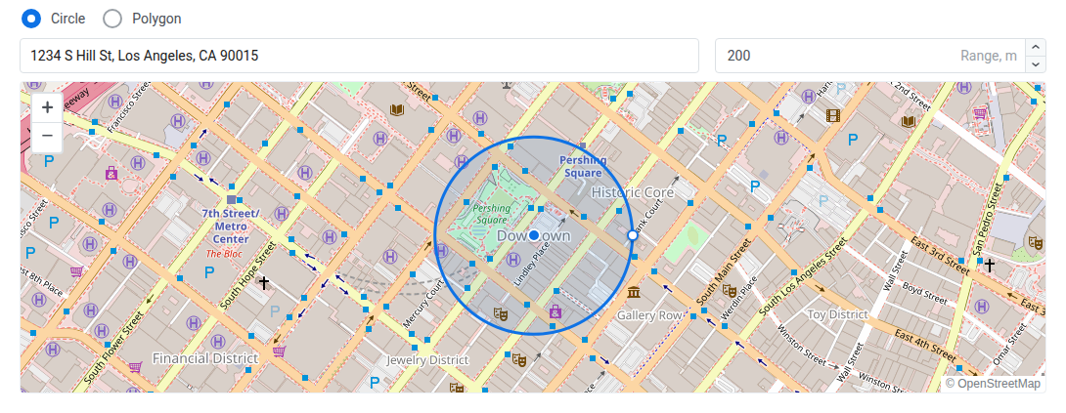Click the Historic Core label
This screenshot has width=1066, height=413.
632,192
